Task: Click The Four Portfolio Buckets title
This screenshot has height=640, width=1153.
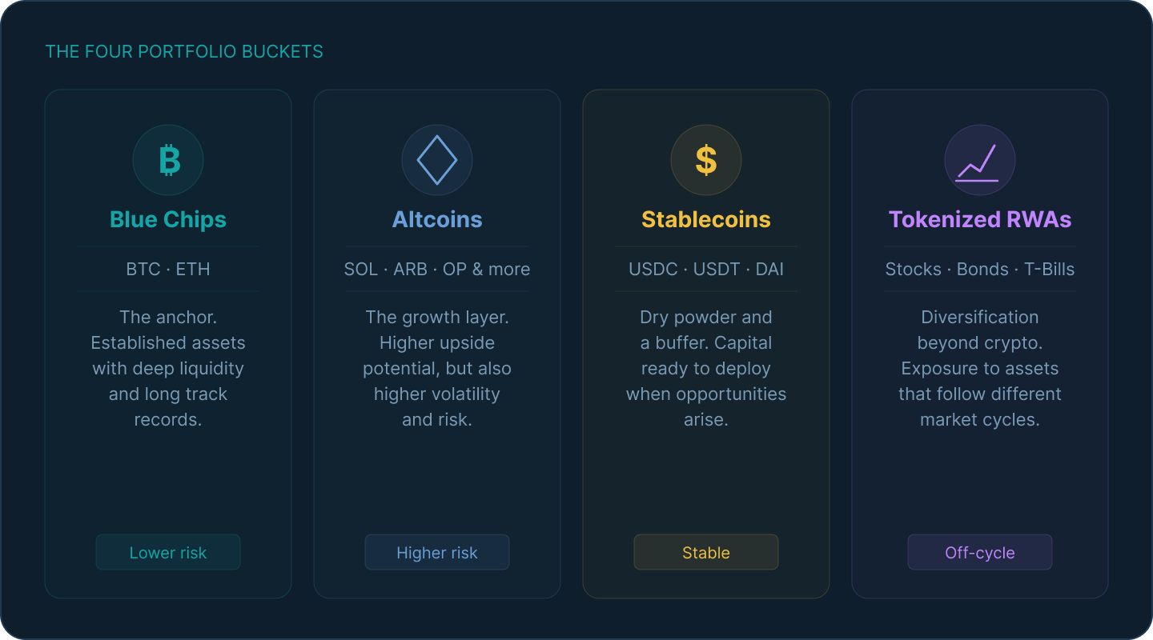Action: [184, 52]
